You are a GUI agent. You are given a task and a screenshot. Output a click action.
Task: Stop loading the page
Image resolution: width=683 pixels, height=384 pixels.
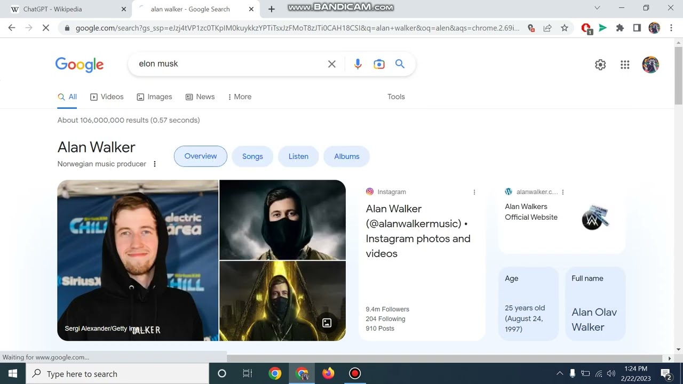46,28
